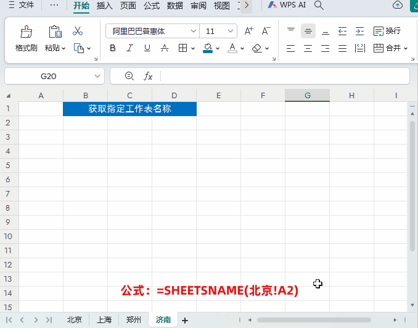Open the 郑州 sheet tab
The height and width of the screenshot is (328, 418).
click(x=134, y=320)
